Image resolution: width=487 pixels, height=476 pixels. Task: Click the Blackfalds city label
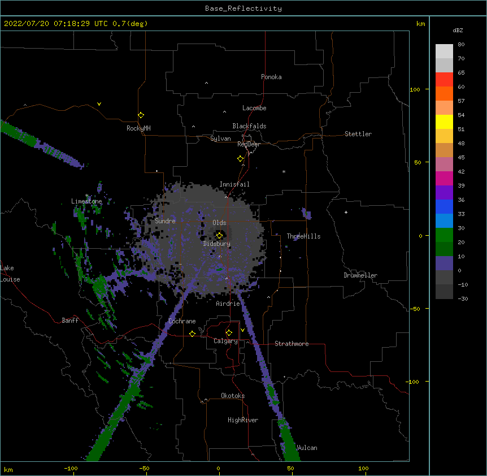pyautogui.click(x=249, y=126)
